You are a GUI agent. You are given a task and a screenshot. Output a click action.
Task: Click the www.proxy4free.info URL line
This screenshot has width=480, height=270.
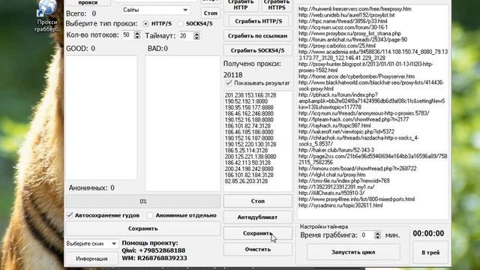(x=357, y=199)
